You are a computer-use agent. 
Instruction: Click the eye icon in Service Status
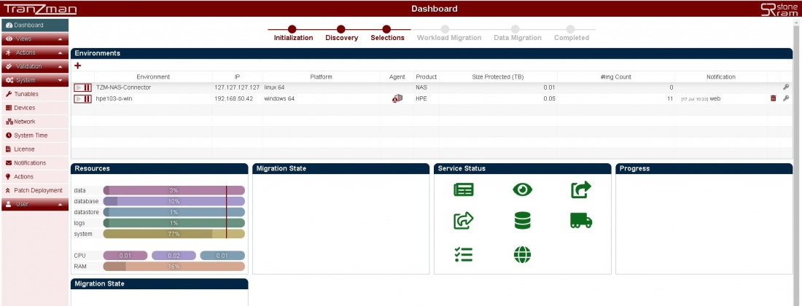[x=523, y=189]
